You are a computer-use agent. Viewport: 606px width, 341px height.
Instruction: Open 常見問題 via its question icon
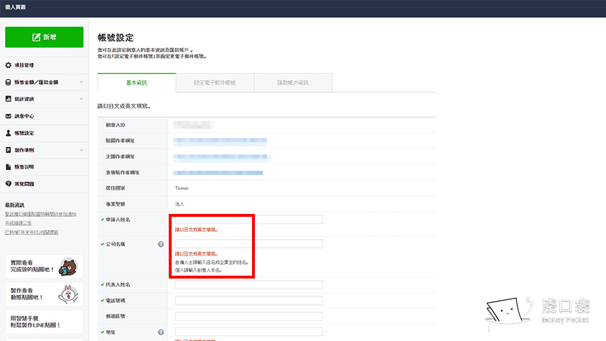(9, 184)
